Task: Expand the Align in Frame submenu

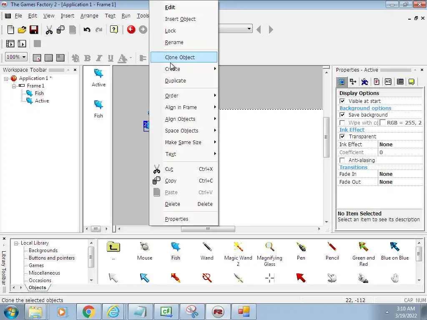Action: pos(184,107)
